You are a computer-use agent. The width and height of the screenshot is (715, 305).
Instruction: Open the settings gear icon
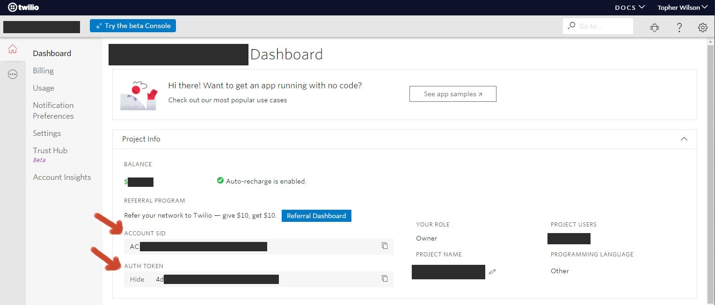[x=702, y=27]
